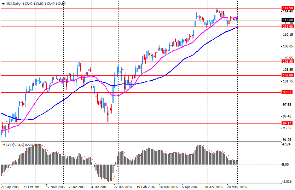Click the 20 May 2016 date label
This screenshot has width=295, height=190.
point(237,187)
